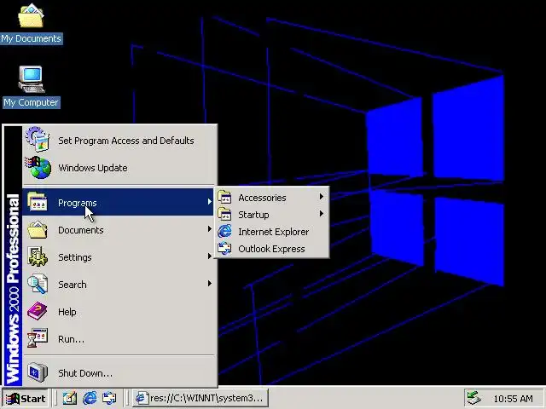
Task: Open My Documents desktop icon
Action: point(31,23)
